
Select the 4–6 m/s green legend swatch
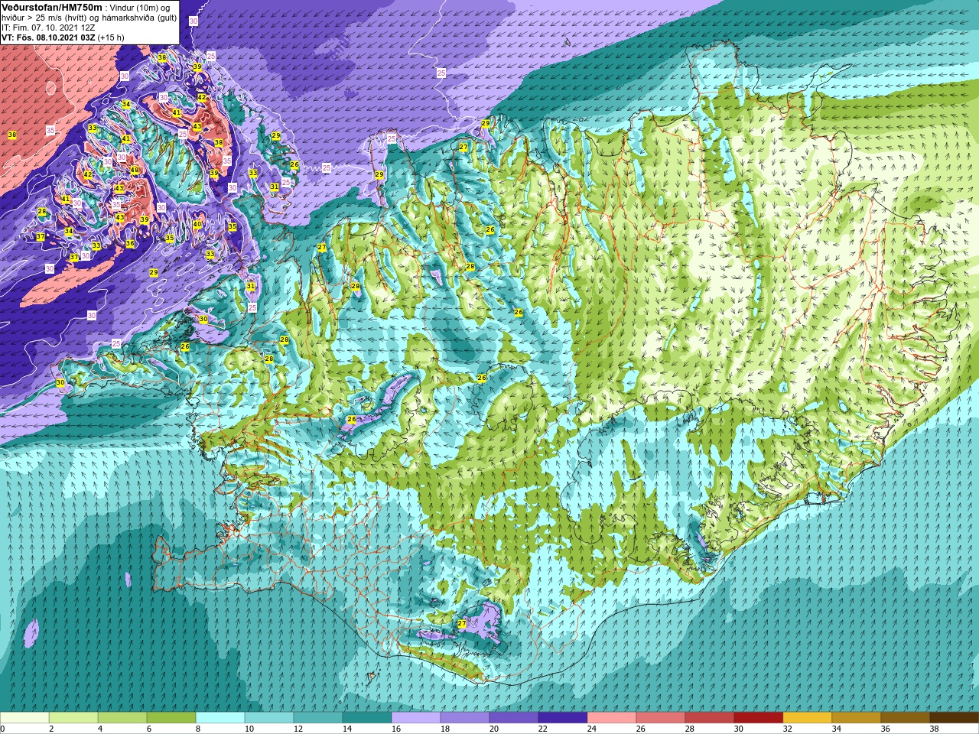pyautogui.click(x=122, y=718)
